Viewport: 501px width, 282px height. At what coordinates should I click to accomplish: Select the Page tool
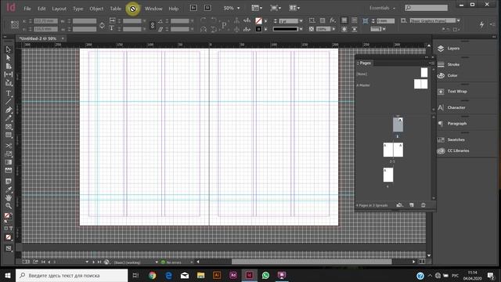[9, 66]
